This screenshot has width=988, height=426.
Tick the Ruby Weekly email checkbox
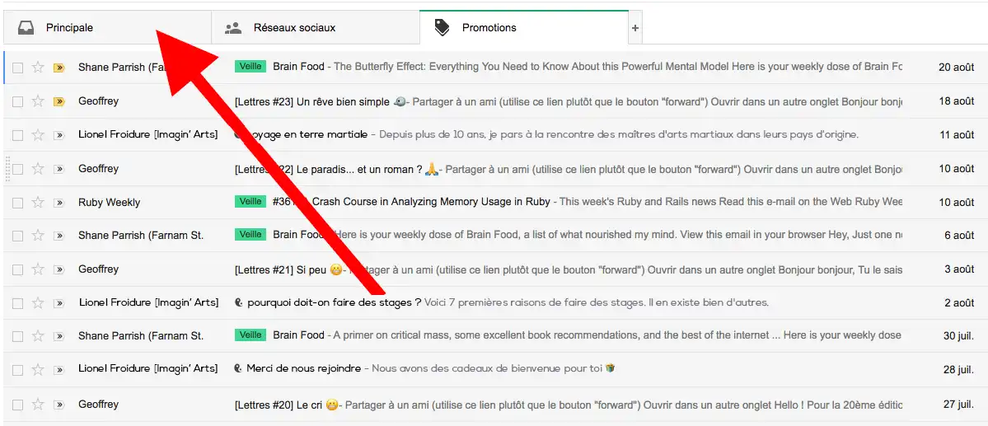click(x=17, y=202)
